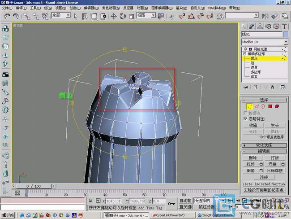Image resolution: width=291 pixels, height=219 pixels.
Task: Collapse the 编辑多边形 stack entry
Action: (244, 54)
